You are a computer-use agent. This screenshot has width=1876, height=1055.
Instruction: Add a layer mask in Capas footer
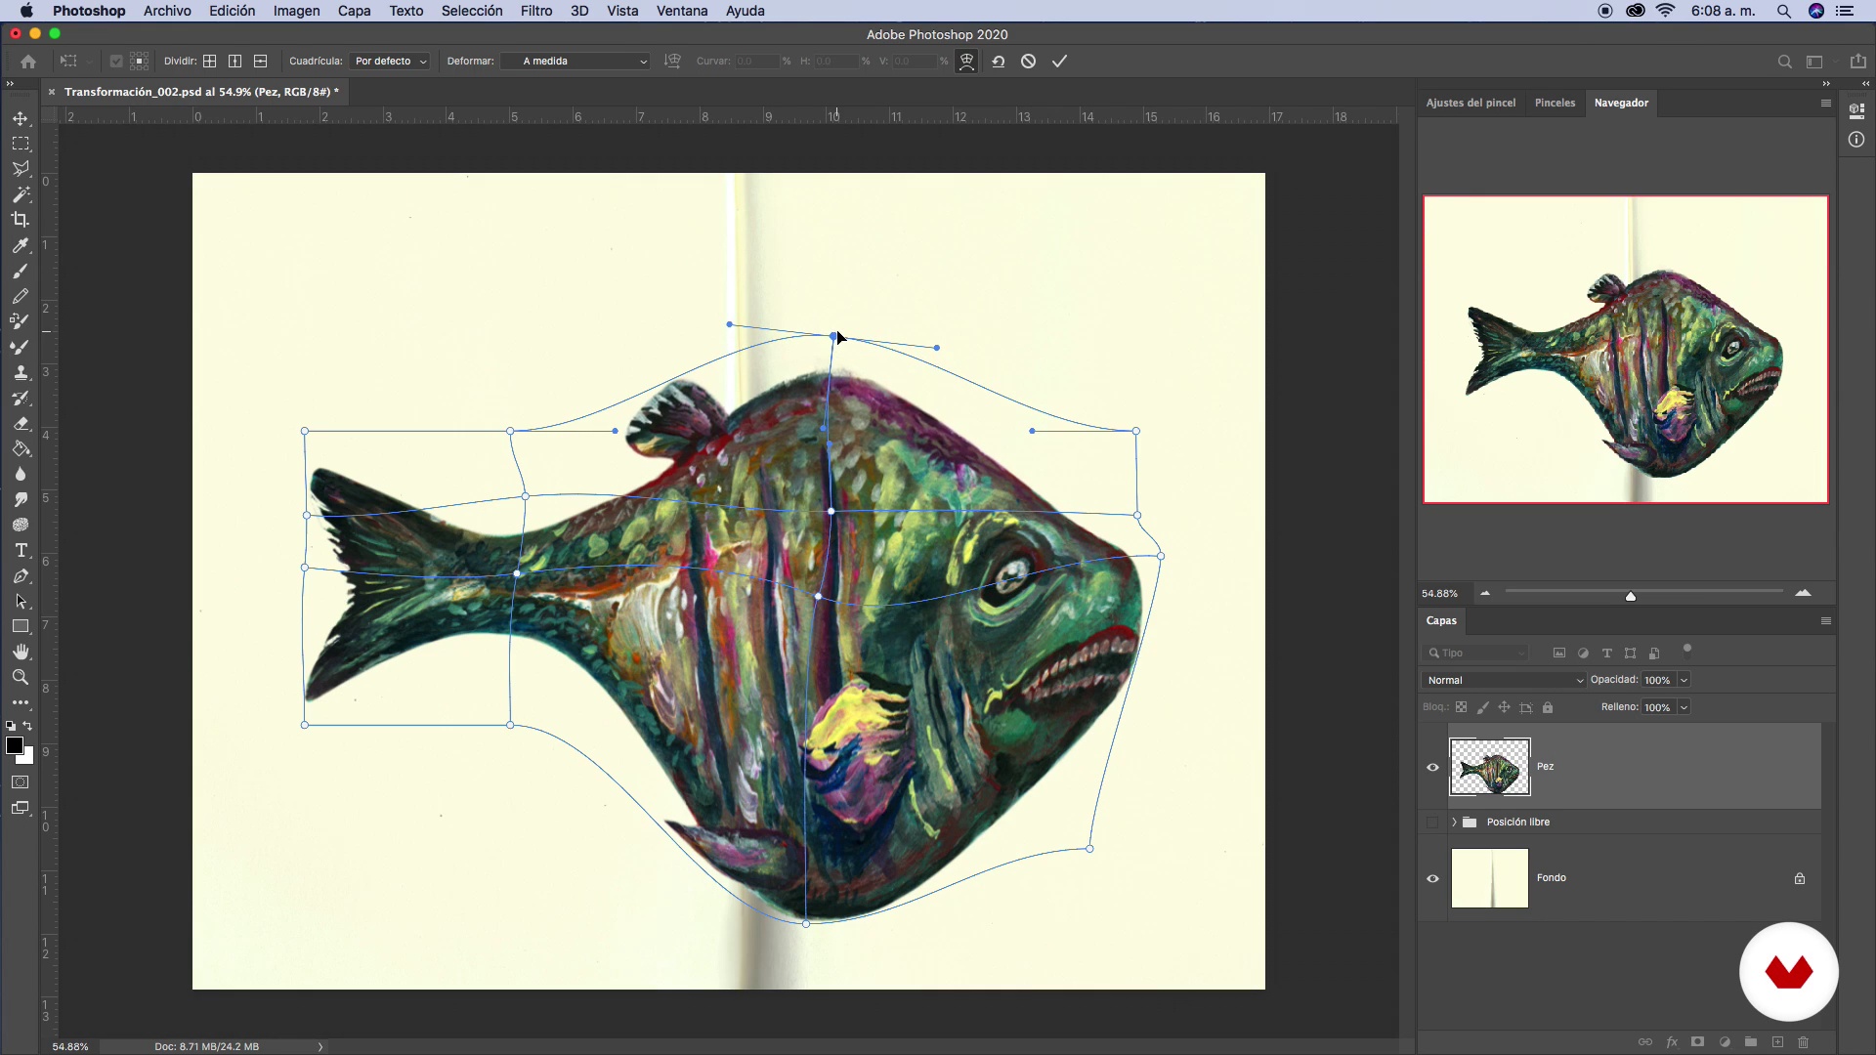pos(1698,1042)
